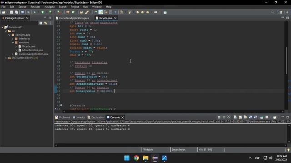
Task: Click the Terminate console icon
Action: [219, 117]
